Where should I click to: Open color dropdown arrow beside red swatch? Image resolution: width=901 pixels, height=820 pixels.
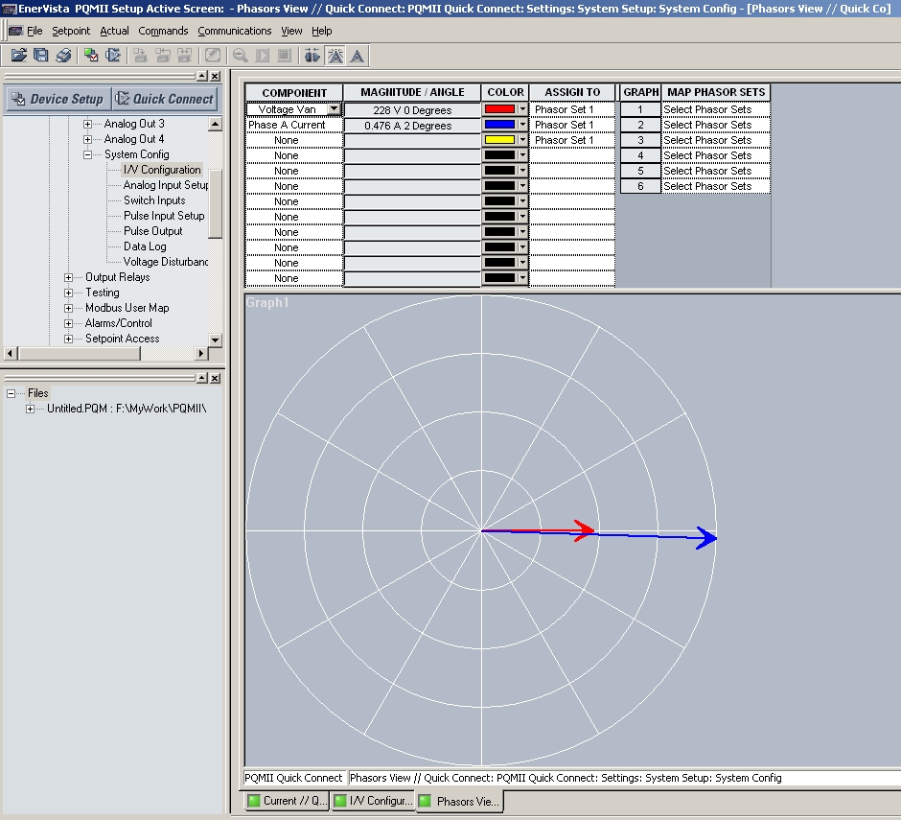tap(521, 109)
